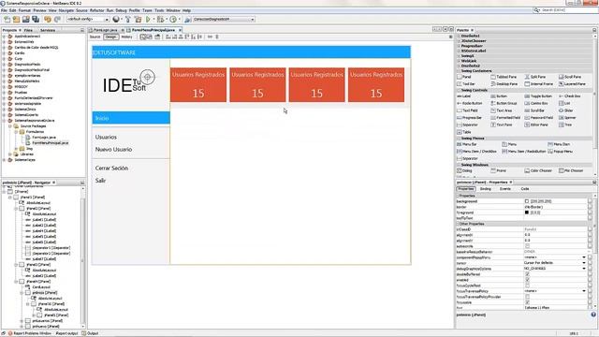Select the Menu Bar palette component
The image size is (599, 337).
[466, 144]
